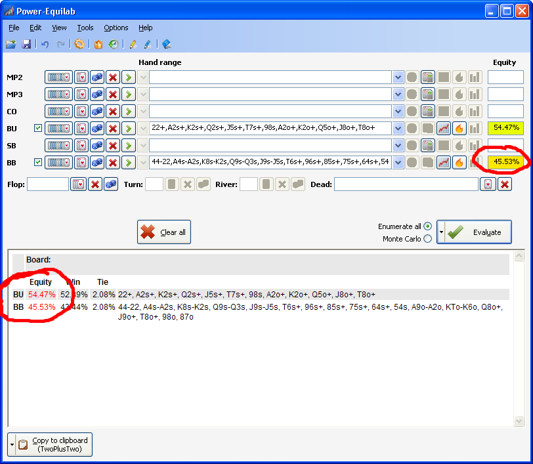Click the BU 54.47% equity field
The height and width of the screenshot is (464, 533).
coord(506,128)
